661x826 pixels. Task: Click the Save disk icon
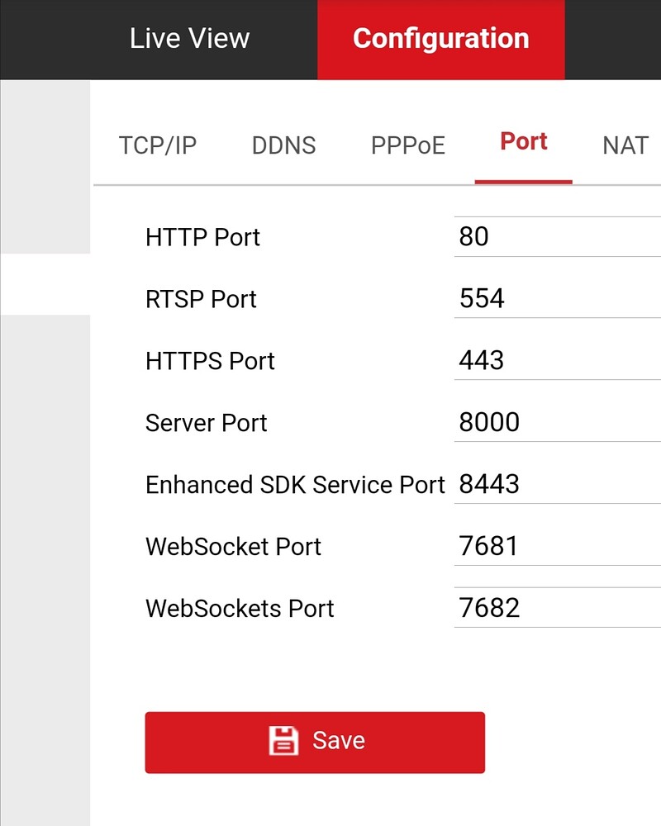coord(283,740)
